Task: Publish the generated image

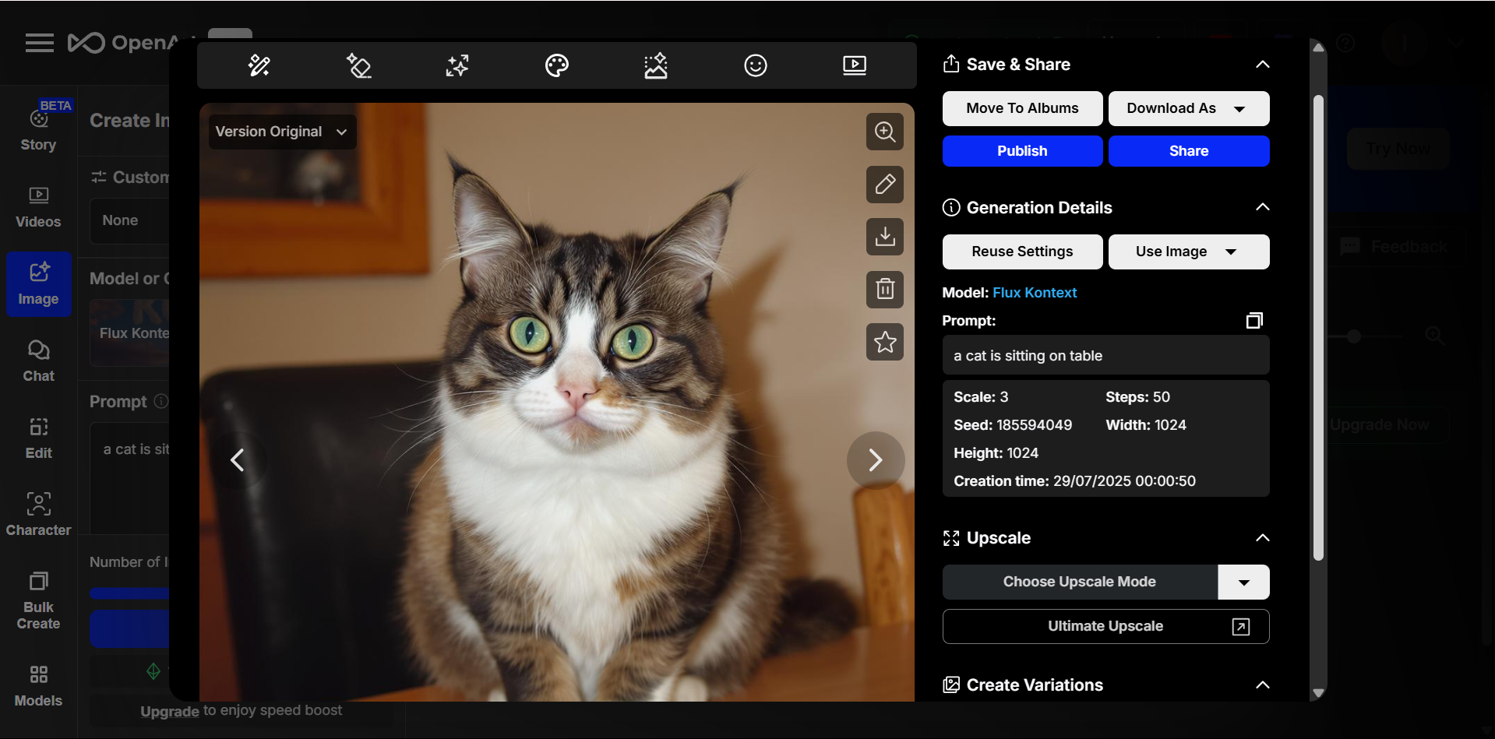Action: coord(1022,150)
